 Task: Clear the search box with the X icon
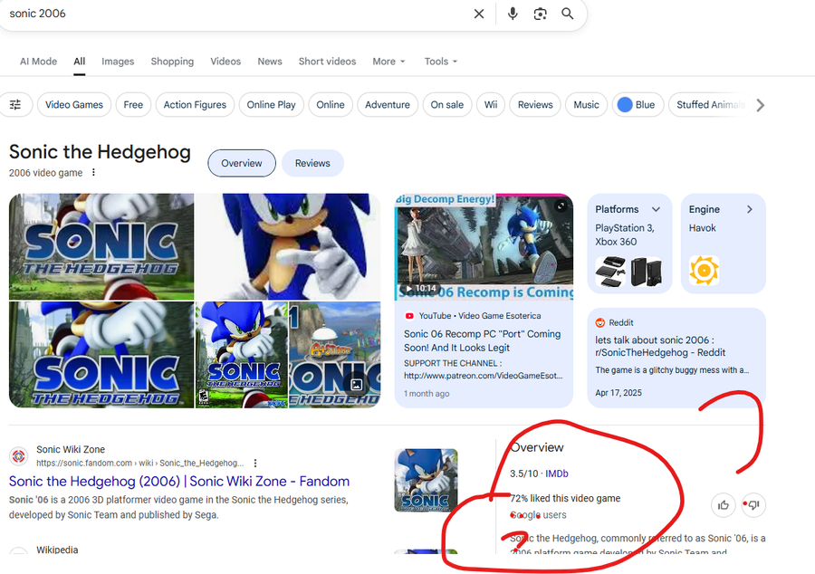[479, 14]
